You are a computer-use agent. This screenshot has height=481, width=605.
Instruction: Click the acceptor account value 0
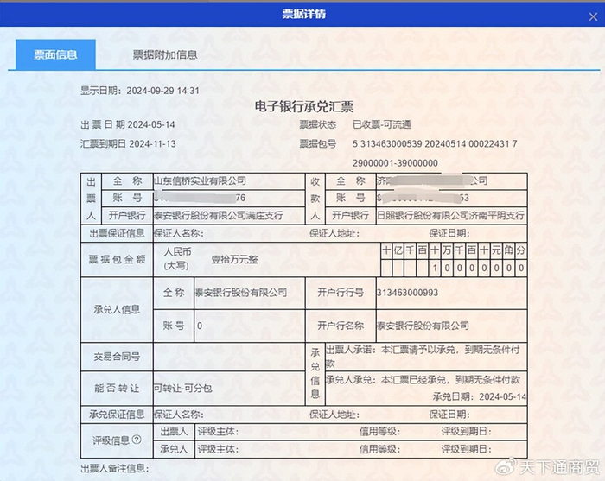tap(200, 326)
